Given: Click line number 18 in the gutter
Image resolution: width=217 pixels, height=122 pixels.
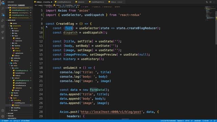Looking at the screenshot, I should point(41,68).
